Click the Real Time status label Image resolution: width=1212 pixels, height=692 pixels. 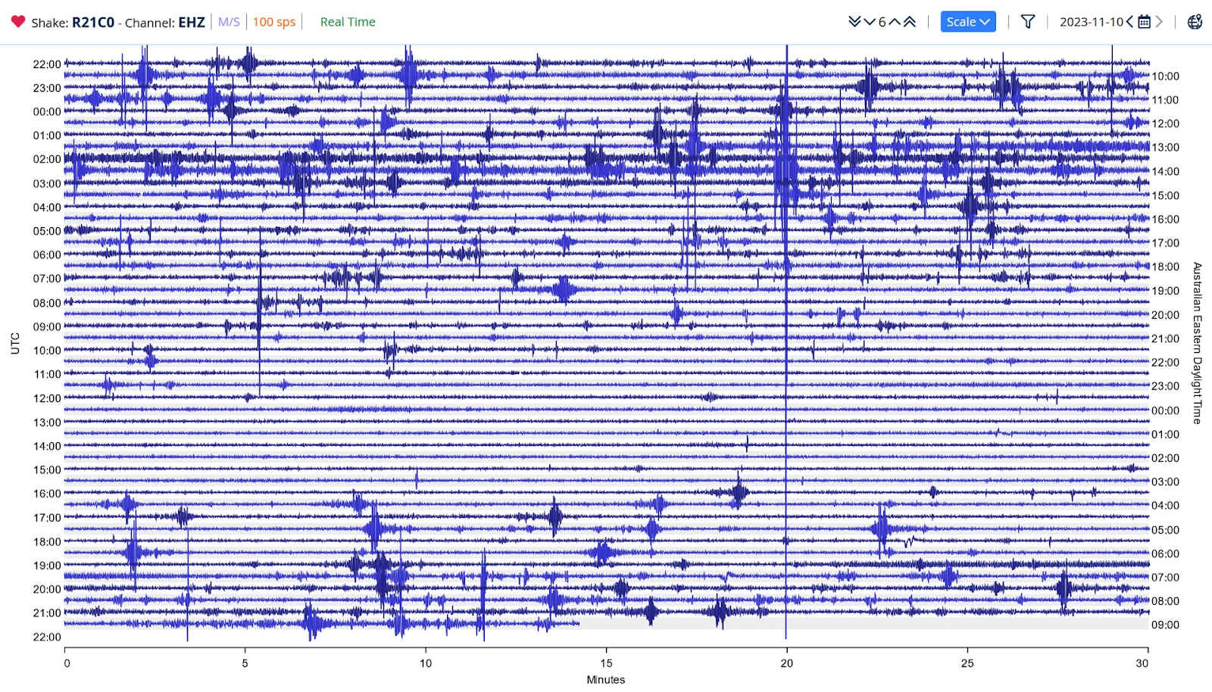coord(348,22)
